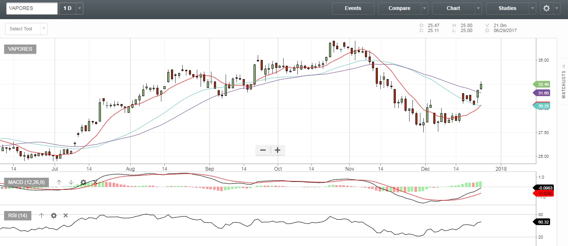Click the open price 25.47 readout
Viewport: 568px width, 246px height.
coord(434,25)
